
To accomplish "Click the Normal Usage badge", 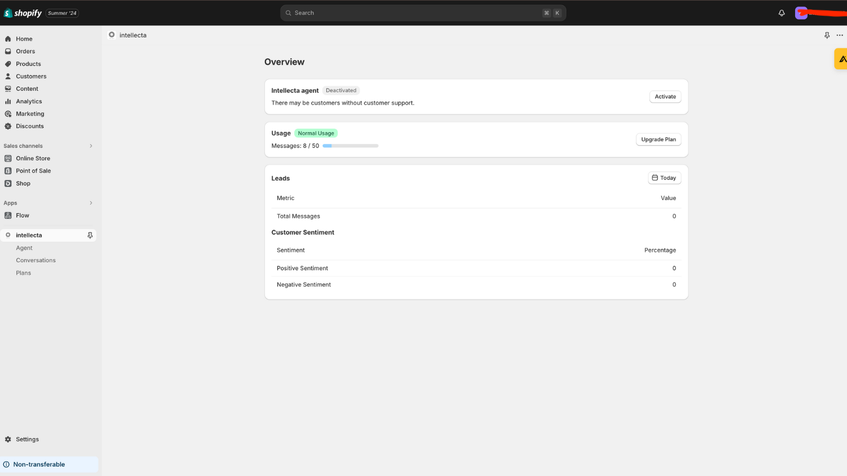I will 316,133.
